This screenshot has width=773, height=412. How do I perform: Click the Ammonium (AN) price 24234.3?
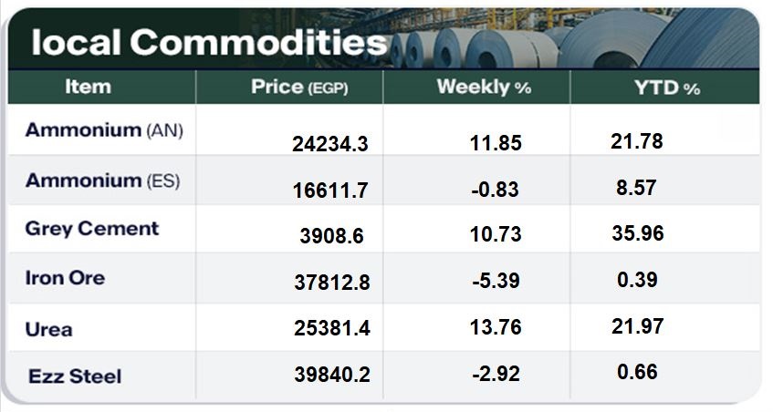pyautogui.click(x=331, y=144)
